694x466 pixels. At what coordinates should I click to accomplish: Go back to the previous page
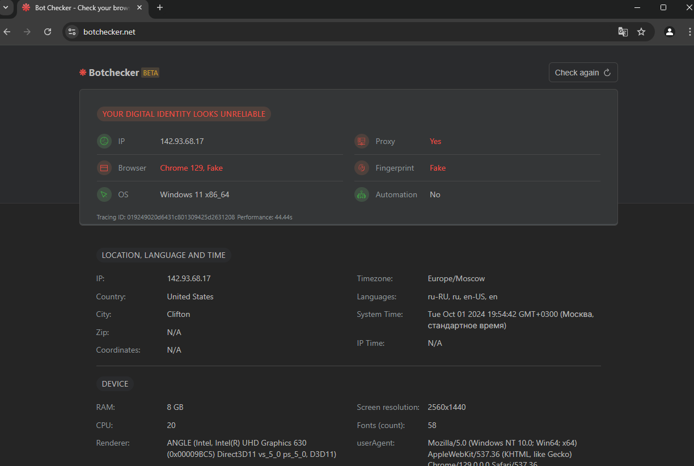click(x=7, y=32)
